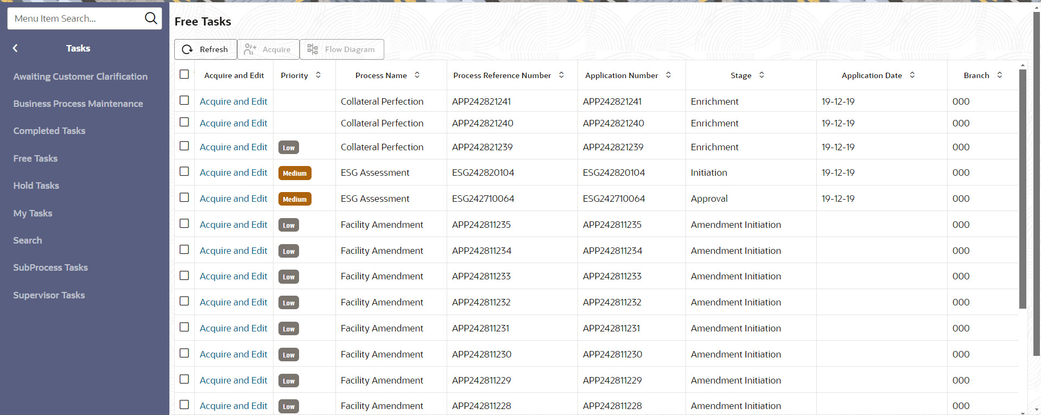
Task: Click the search magnifier icon
Action: pos(151,18)
